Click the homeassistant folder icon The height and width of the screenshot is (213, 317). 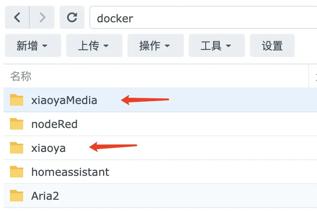pyautogui.click(x=17, y=172)
